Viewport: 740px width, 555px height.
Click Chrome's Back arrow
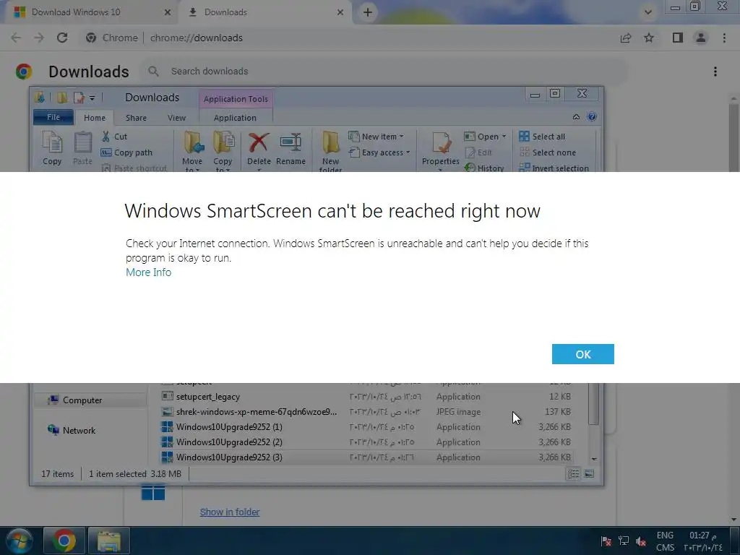[x=16, y=38]
